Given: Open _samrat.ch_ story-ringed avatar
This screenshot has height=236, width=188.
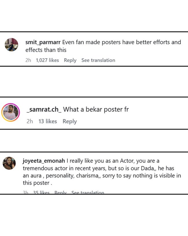Looking at the screenshot, I should pos(11,112).
